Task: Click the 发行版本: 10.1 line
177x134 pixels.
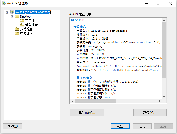Action: point(87,35)
